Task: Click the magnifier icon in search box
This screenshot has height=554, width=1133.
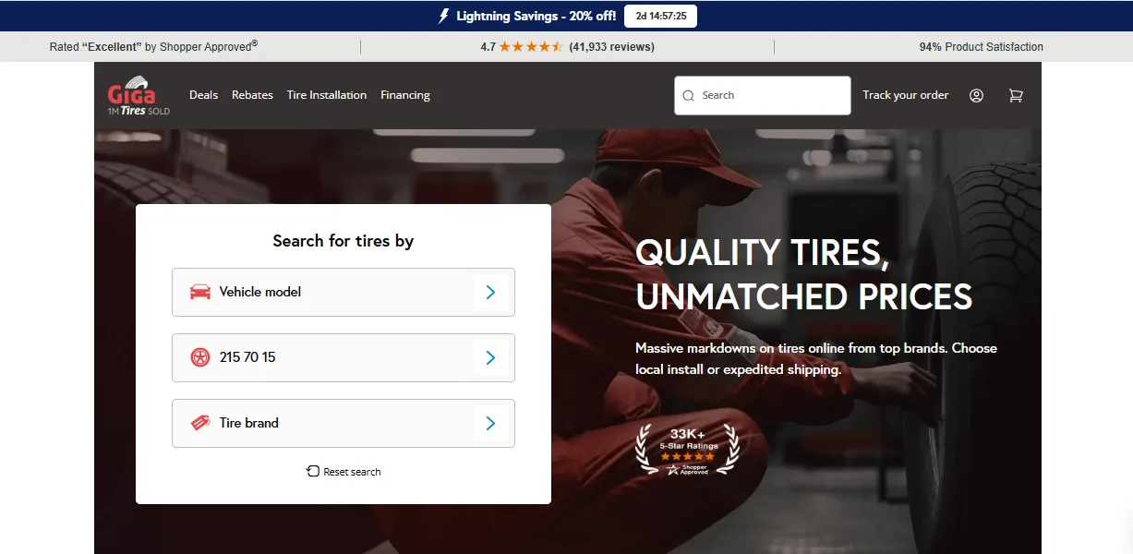Action: click(688, 95)
